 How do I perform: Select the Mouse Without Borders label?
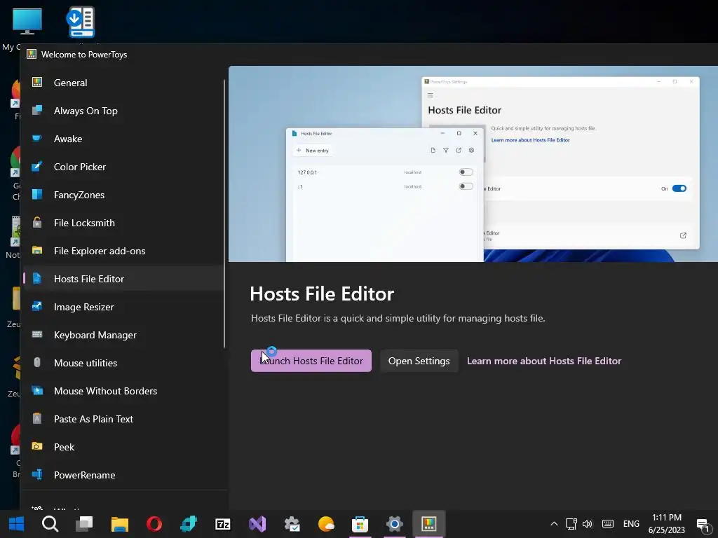click(x=105, y=391)
